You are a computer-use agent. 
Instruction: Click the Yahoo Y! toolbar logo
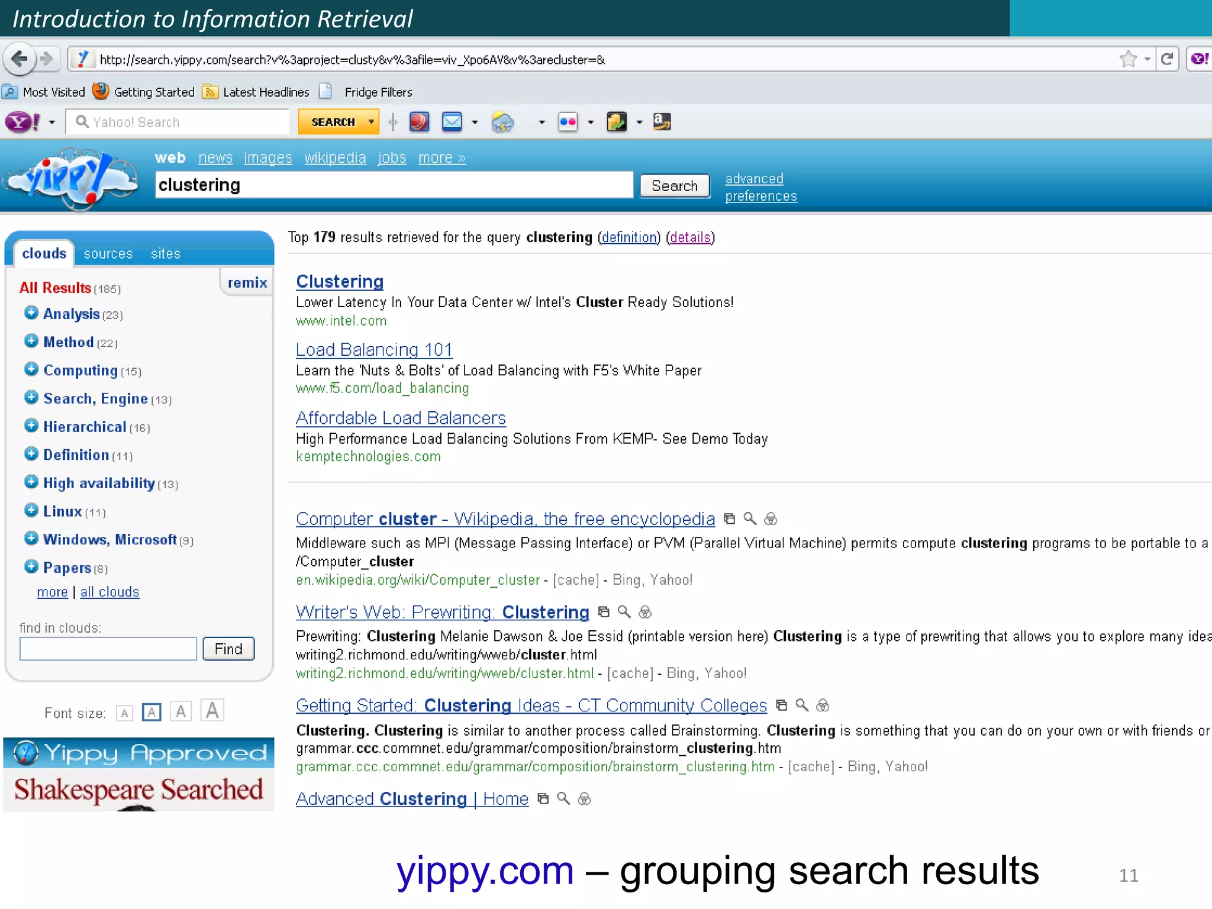pos(22,123)
